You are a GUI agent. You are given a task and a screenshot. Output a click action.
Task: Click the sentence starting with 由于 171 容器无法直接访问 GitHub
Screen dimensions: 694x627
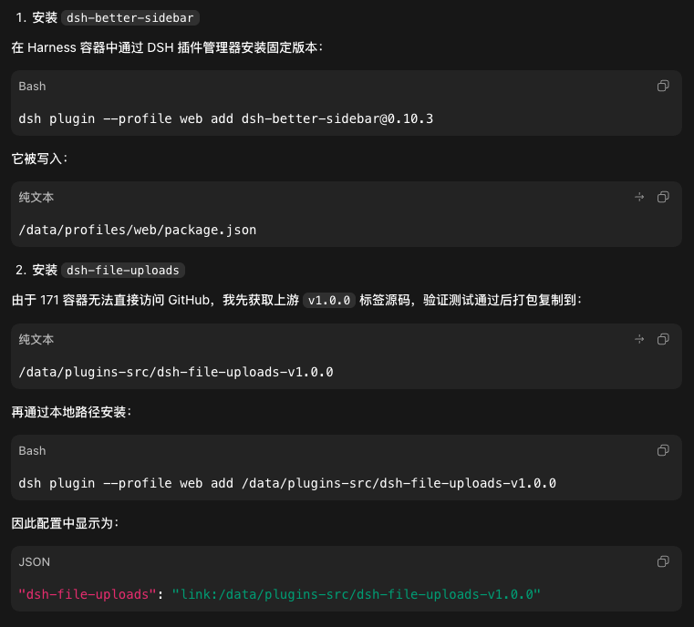point(297,300)
